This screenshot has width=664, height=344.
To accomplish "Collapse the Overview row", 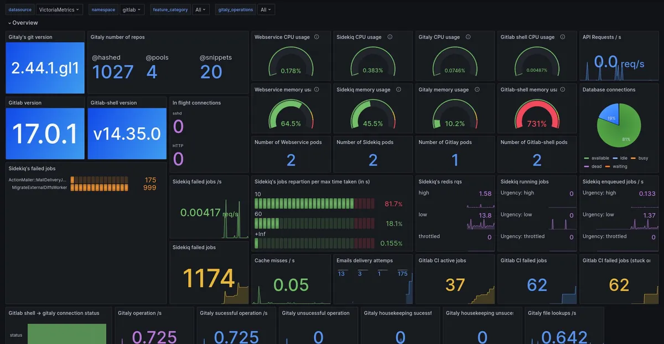I will tap(23, 23).
